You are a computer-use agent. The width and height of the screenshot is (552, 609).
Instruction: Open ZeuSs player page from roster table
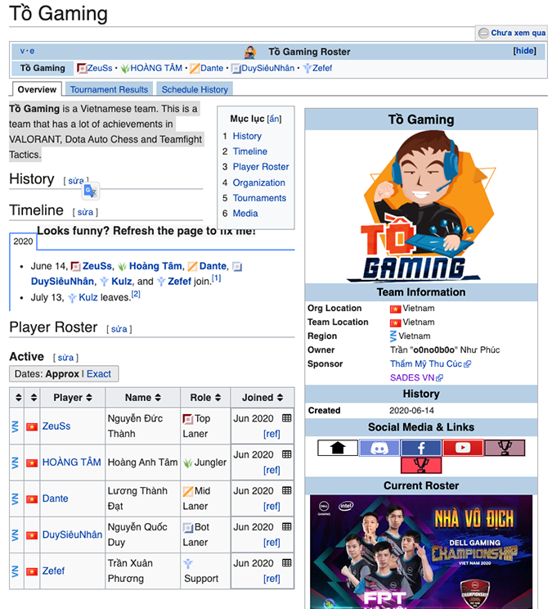(56, 426)
